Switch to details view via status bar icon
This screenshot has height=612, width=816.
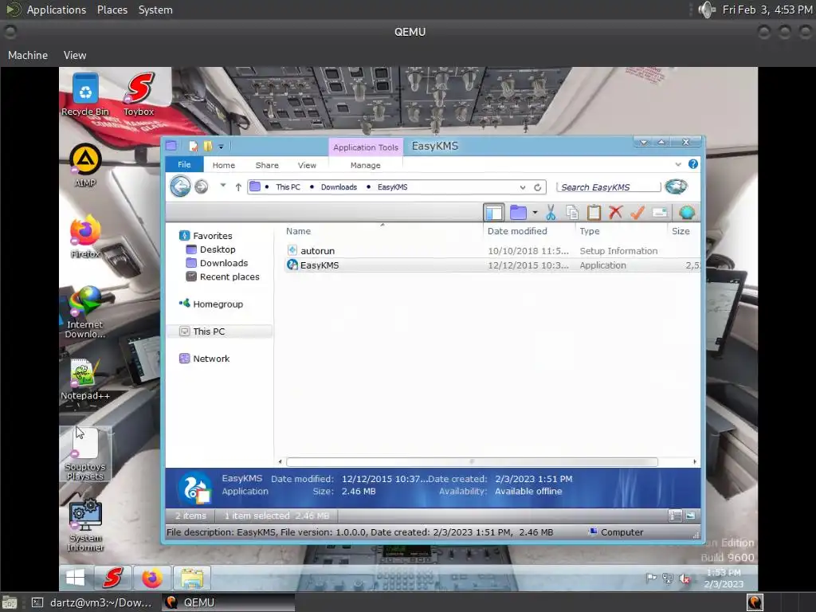coord(675,516)
